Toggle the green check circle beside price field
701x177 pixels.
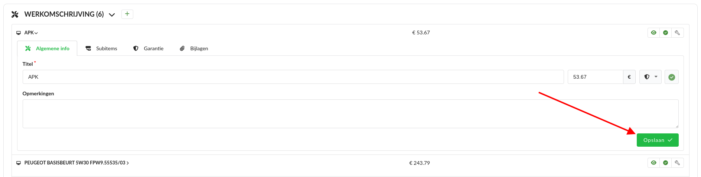pos(671,77)
